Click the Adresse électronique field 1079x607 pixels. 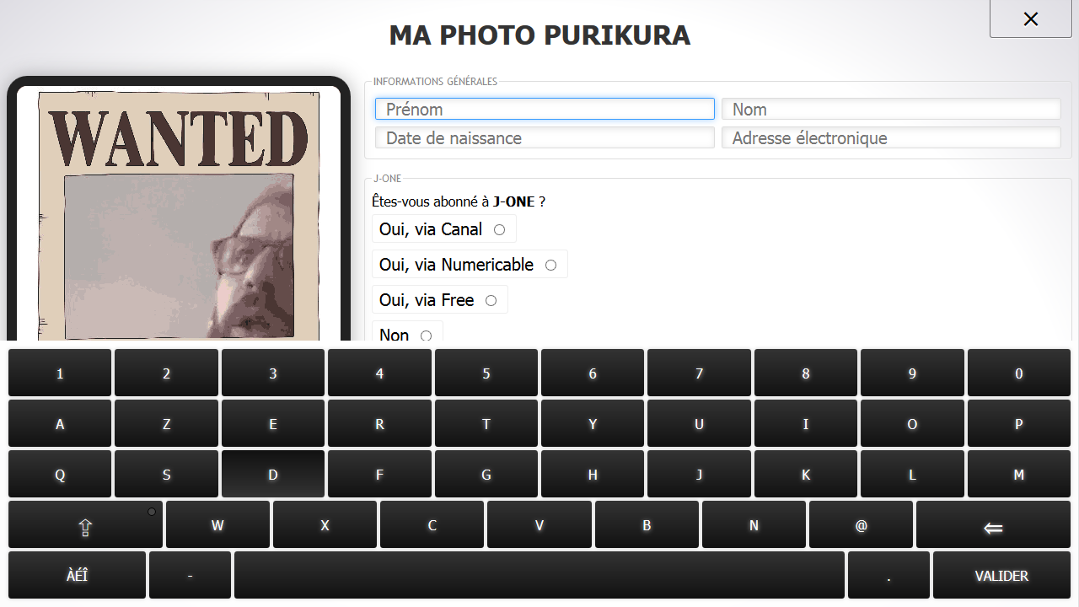(x=891, y=137)
